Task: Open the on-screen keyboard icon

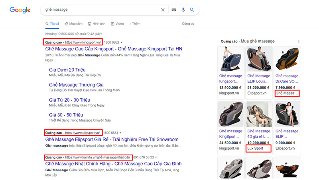Action: click(x=174, y=10)
